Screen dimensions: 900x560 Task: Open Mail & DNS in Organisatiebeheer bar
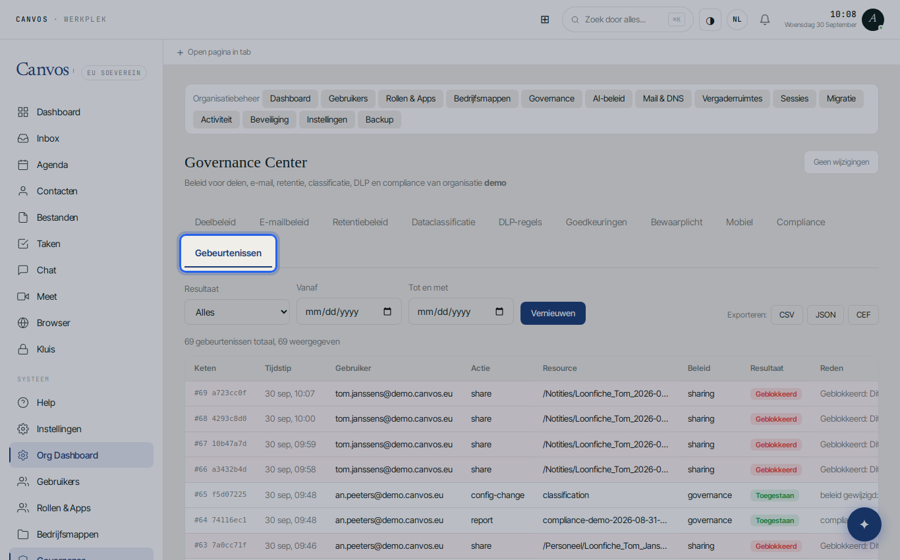[663, 99]
